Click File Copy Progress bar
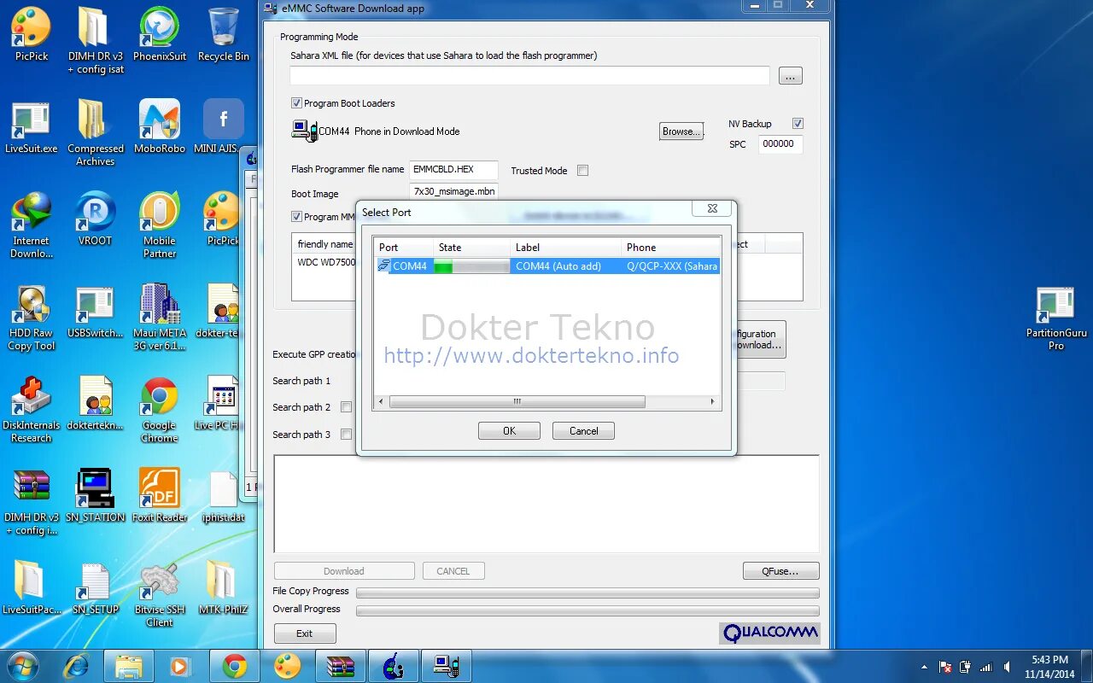Screen dimensions: 1093x683 tap(587, 593)
